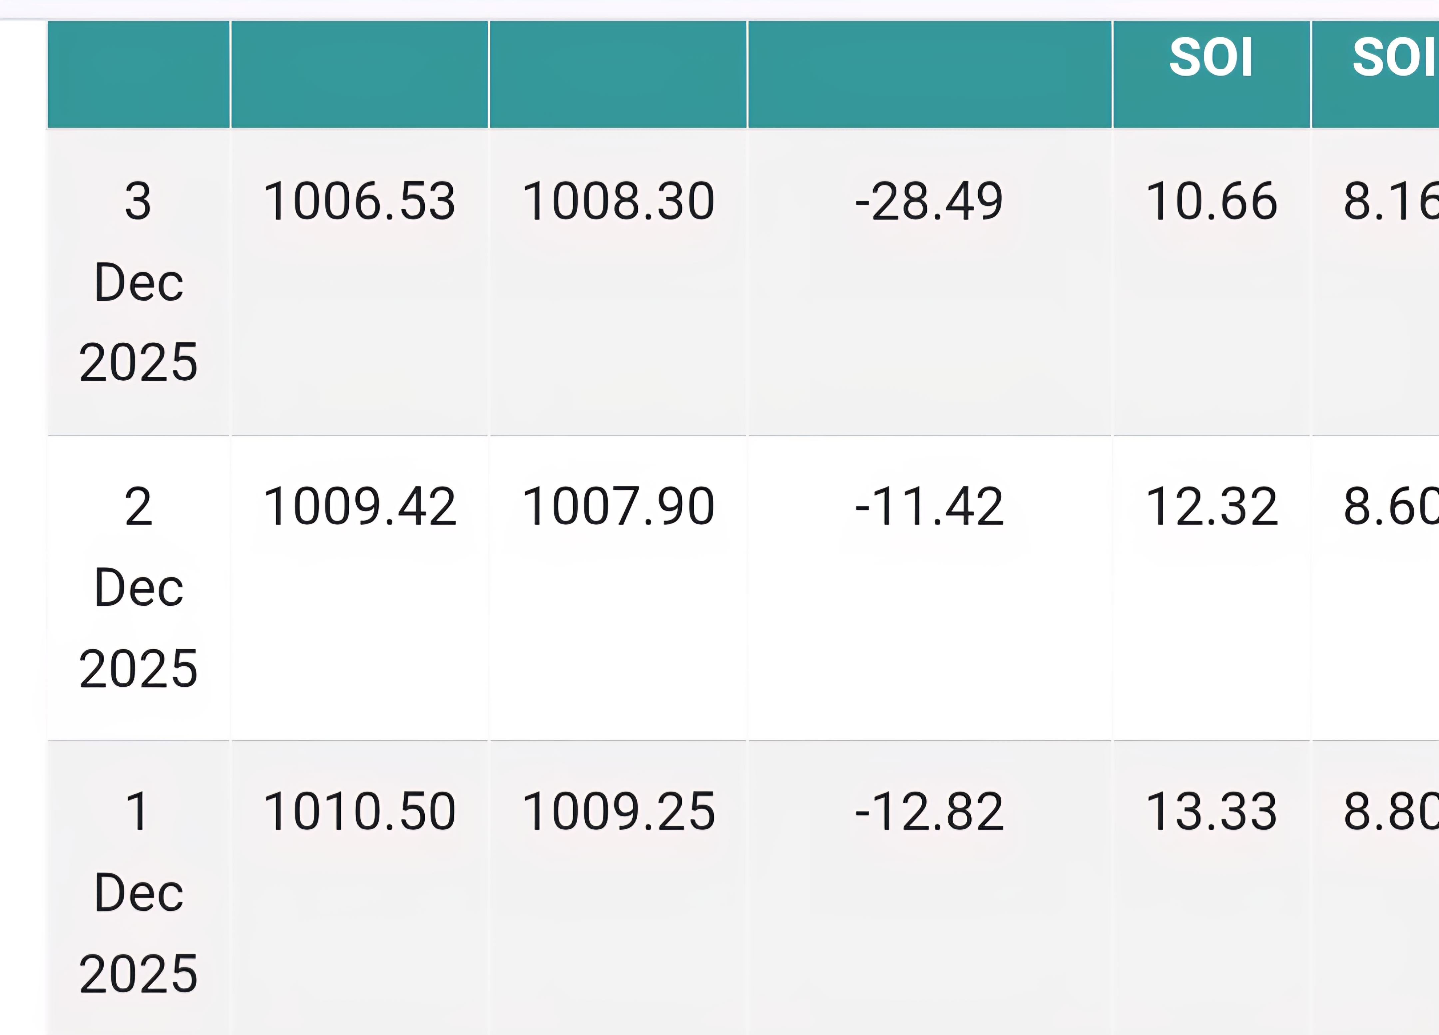
Task: Click the 1009.25 table cell
Action: pos(618,812)
